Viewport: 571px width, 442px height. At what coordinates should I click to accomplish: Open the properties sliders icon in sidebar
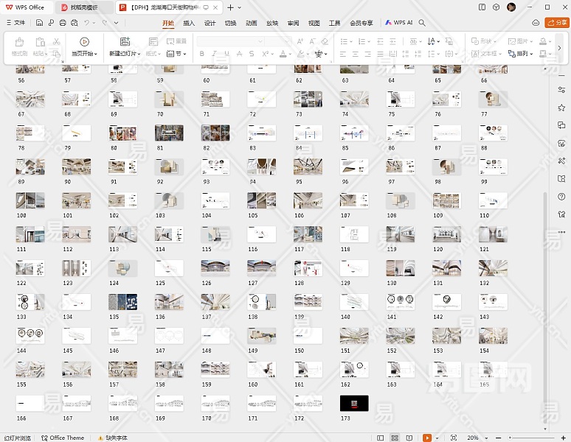(x=561, y=90)
